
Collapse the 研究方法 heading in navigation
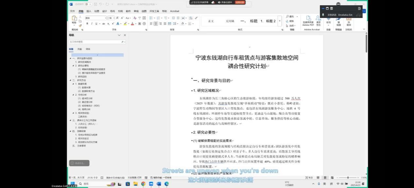point(70,80)
